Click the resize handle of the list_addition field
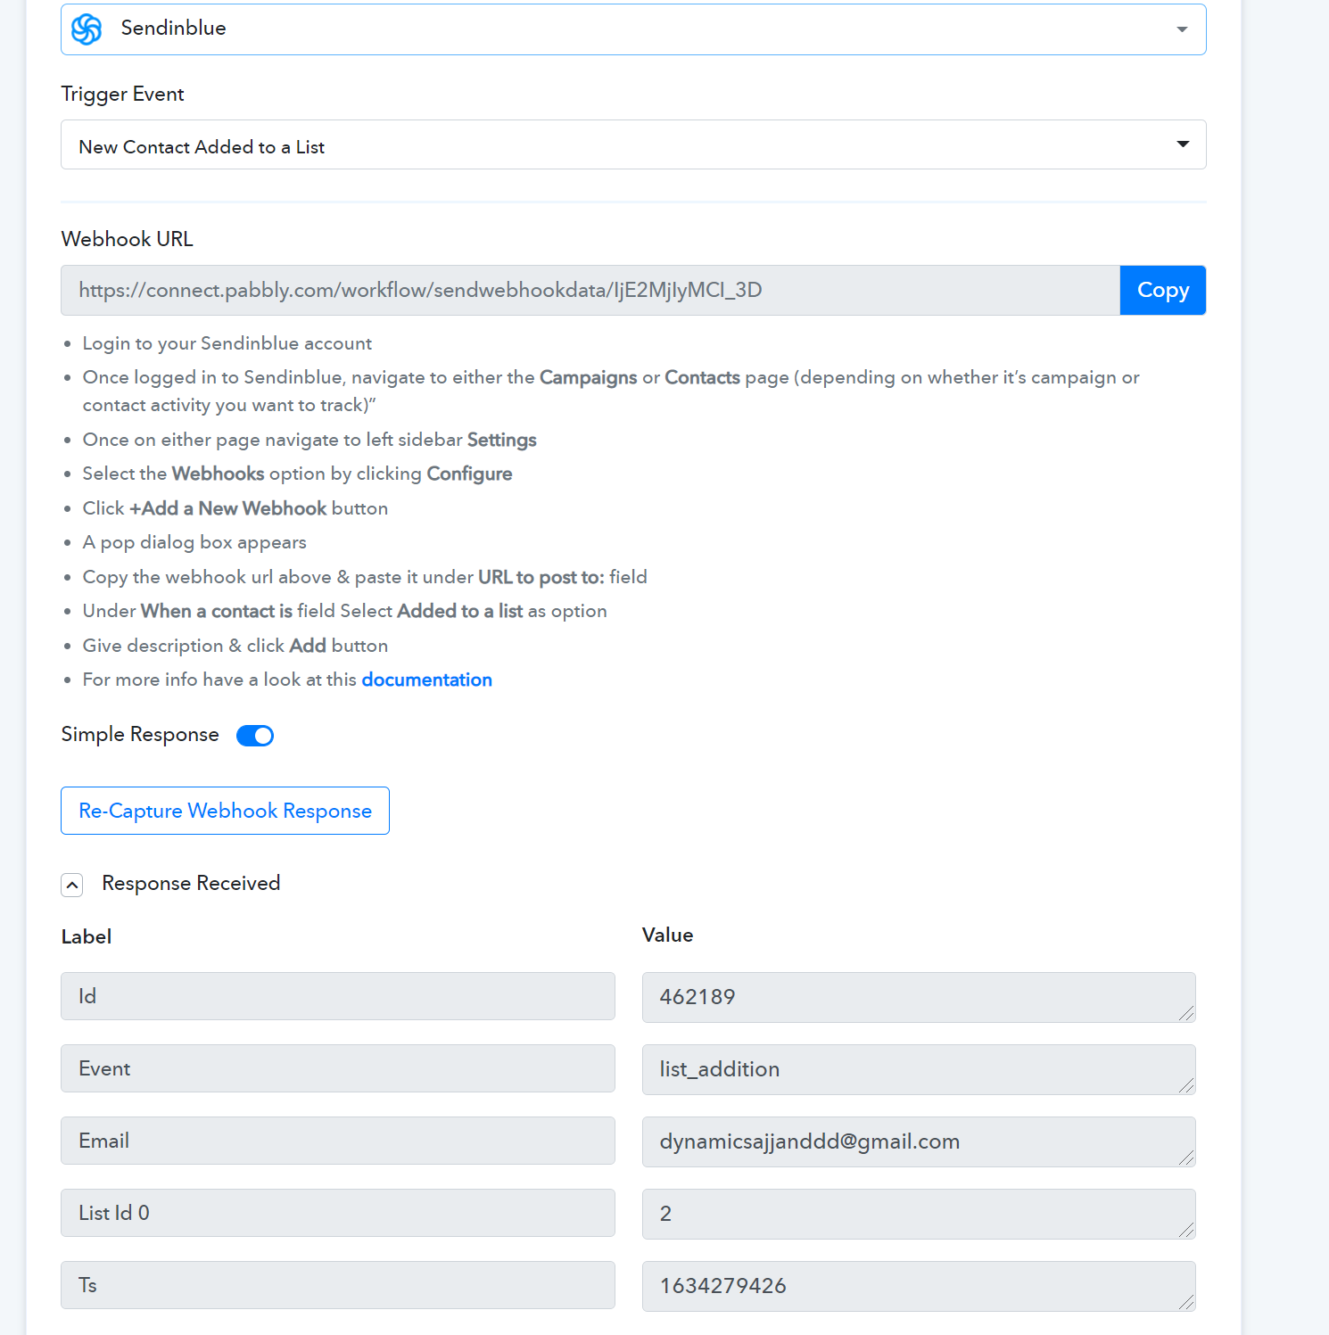 [1186, 1085]
